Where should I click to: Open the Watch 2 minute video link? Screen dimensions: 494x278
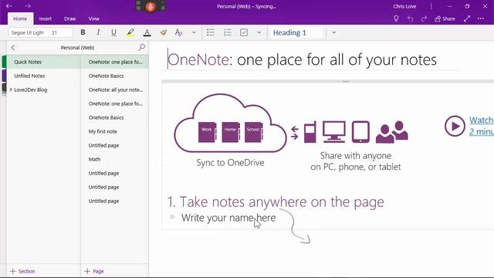tap(481, 125)
